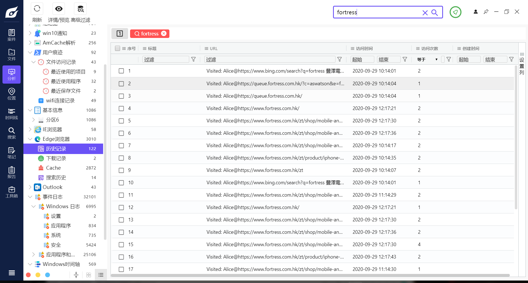The height and width of the screenshot is (283, 528).
Task: Click the collapse-all icon at tree bottom
Action: (x=76, y=275)
